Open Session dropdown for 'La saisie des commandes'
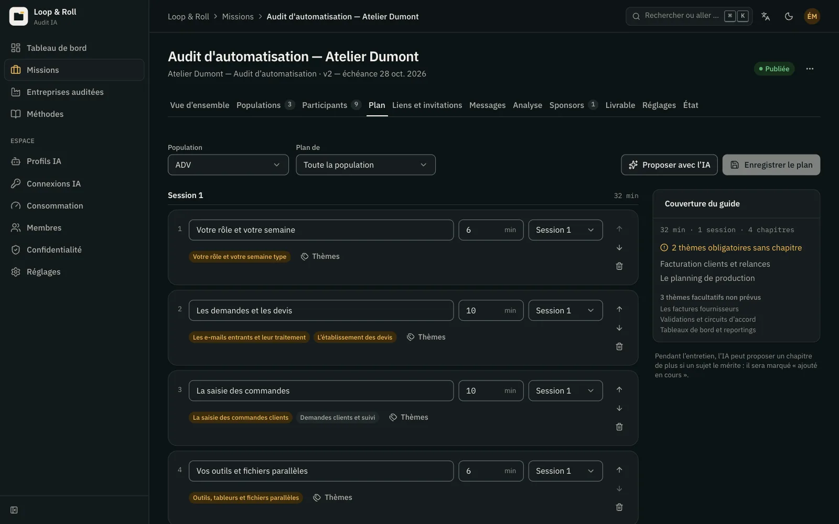 [x=565, y=391]
